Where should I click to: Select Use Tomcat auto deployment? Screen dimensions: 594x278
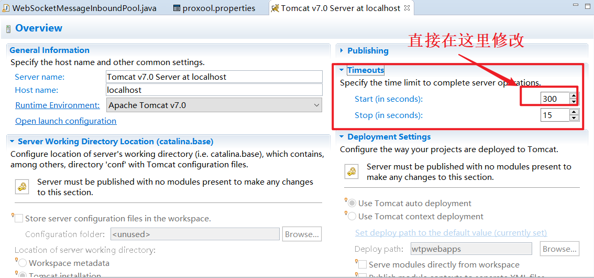[352, 204]
